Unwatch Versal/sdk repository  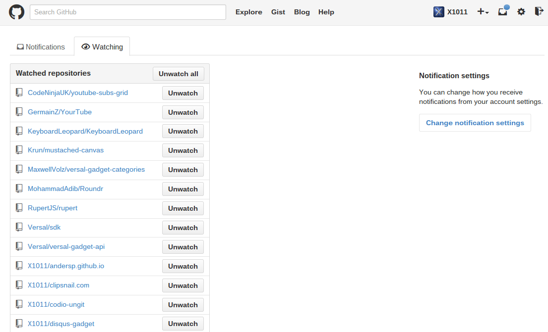[183, 228]
